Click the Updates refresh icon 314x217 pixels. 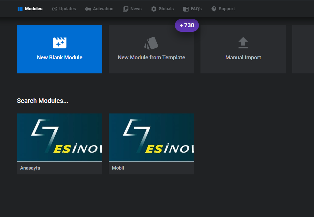click(x=54, y=9)
